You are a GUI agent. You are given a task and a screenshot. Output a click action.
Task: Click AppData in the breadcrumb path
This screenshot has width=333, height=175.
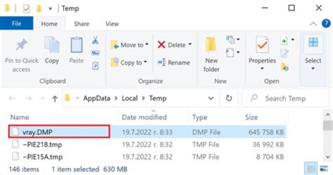tap(97, 98)
